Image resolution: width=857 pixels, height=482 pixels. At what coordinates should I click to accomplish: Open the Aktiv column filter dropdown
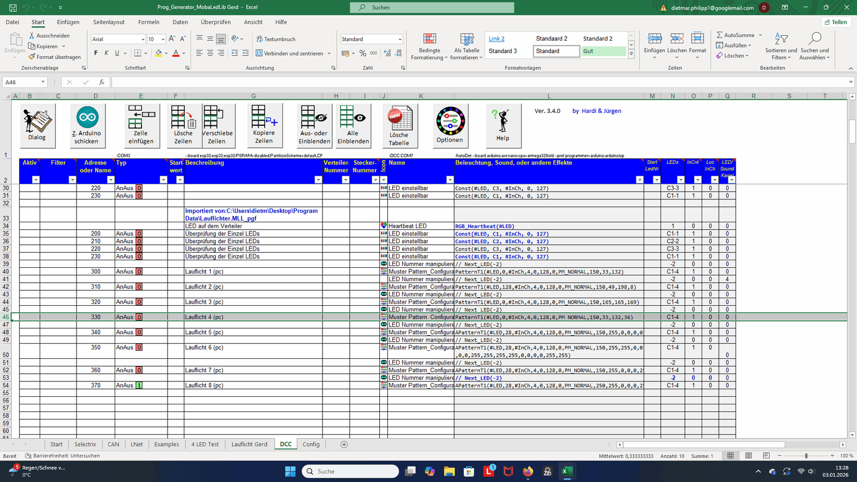click(x=36, y=180)
